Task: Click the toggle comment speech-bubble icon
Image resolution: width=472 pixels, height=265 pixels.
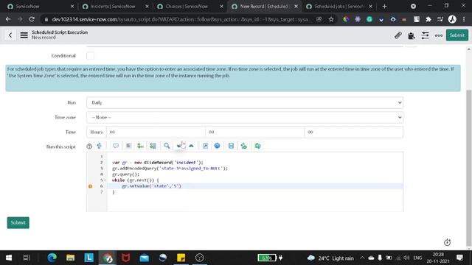Action: 116,146
